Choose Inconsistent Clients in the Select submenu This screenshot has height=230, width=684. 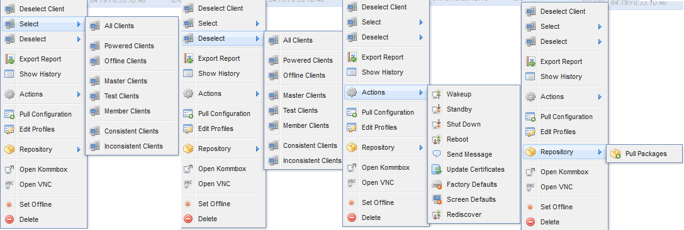pos(133,147)
